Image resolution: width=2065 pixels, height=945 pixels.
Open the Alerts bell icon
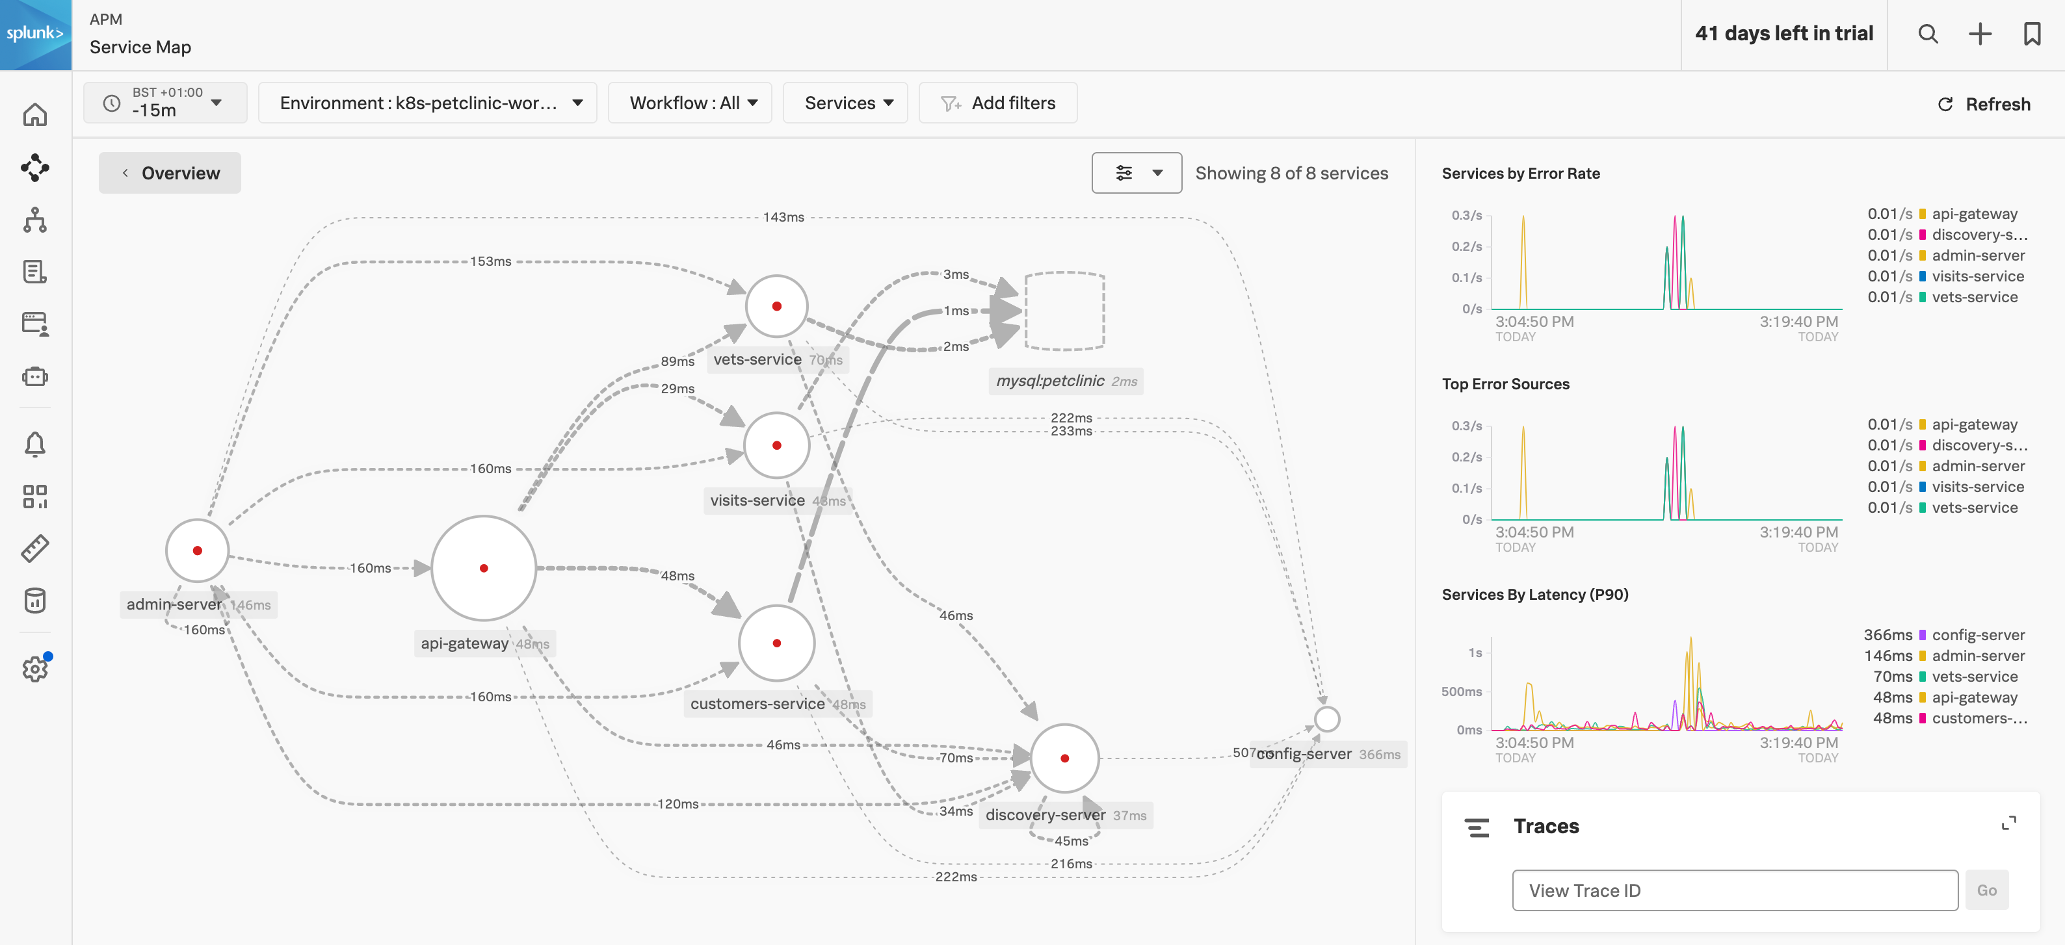pos(35,444)
